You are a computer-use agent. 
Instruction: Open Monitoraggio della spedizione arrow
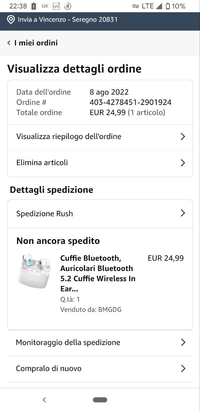coord(183,342)
